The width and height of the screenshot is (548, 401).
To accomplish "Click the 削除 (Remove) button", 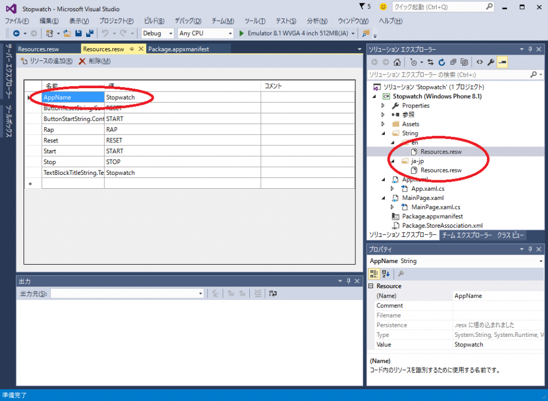I will click(95, 61).
